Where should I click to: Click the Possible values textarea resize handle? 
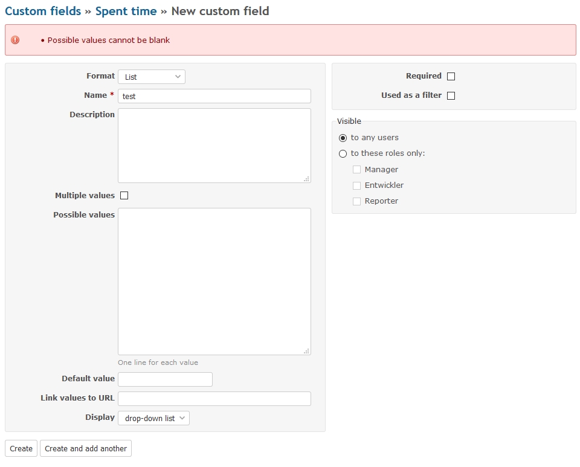(306, 351)
